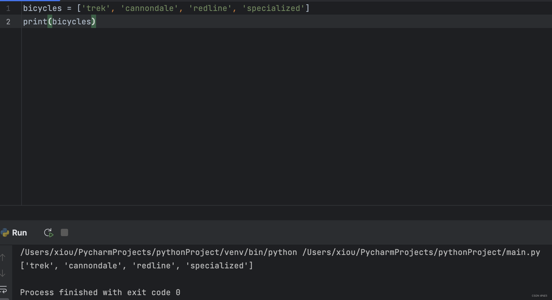Click 'Process finished with exit code 0' text
The width and height of the screenshot is (552, 300).
pyautogui.click(x=100, y=292)
